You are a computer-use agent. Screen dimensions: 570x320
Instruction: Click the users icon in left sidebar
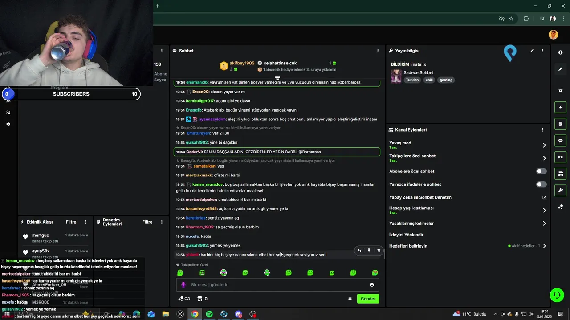[x=8, y=112]
